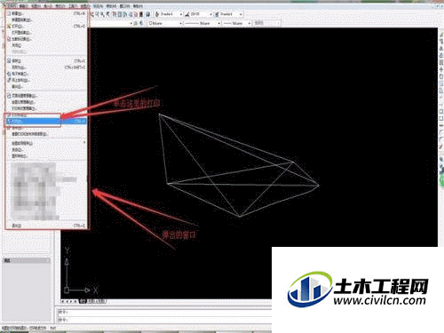
Task: Click the Open item's folder icon in the File menu
Action: coord(9,27)
